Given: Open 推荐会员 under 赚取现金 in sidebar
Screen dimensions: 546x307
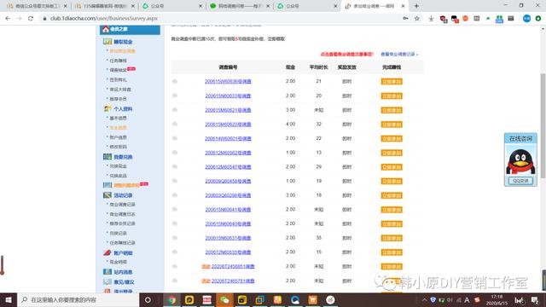Looking at the screenshot, I should point(118,99).
